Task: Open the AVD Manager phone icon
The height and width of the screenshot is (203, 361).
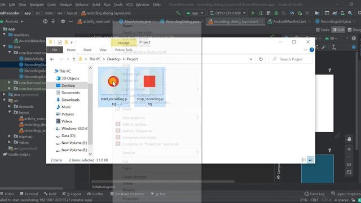Action: coord(342,13)
